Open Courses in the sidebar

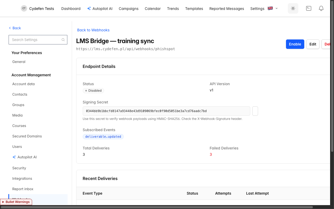(x=19, y=126)
